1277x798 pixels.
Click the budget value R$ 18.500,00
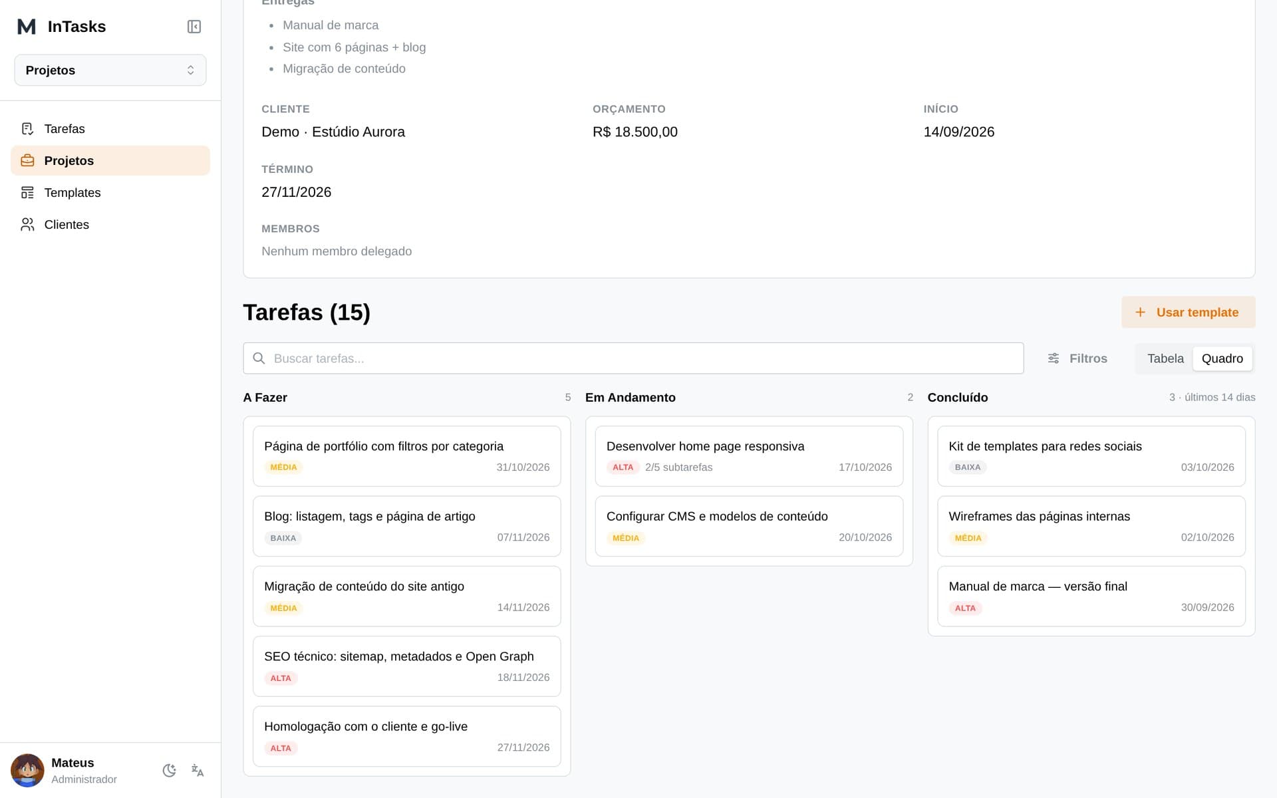click(635, 132)
